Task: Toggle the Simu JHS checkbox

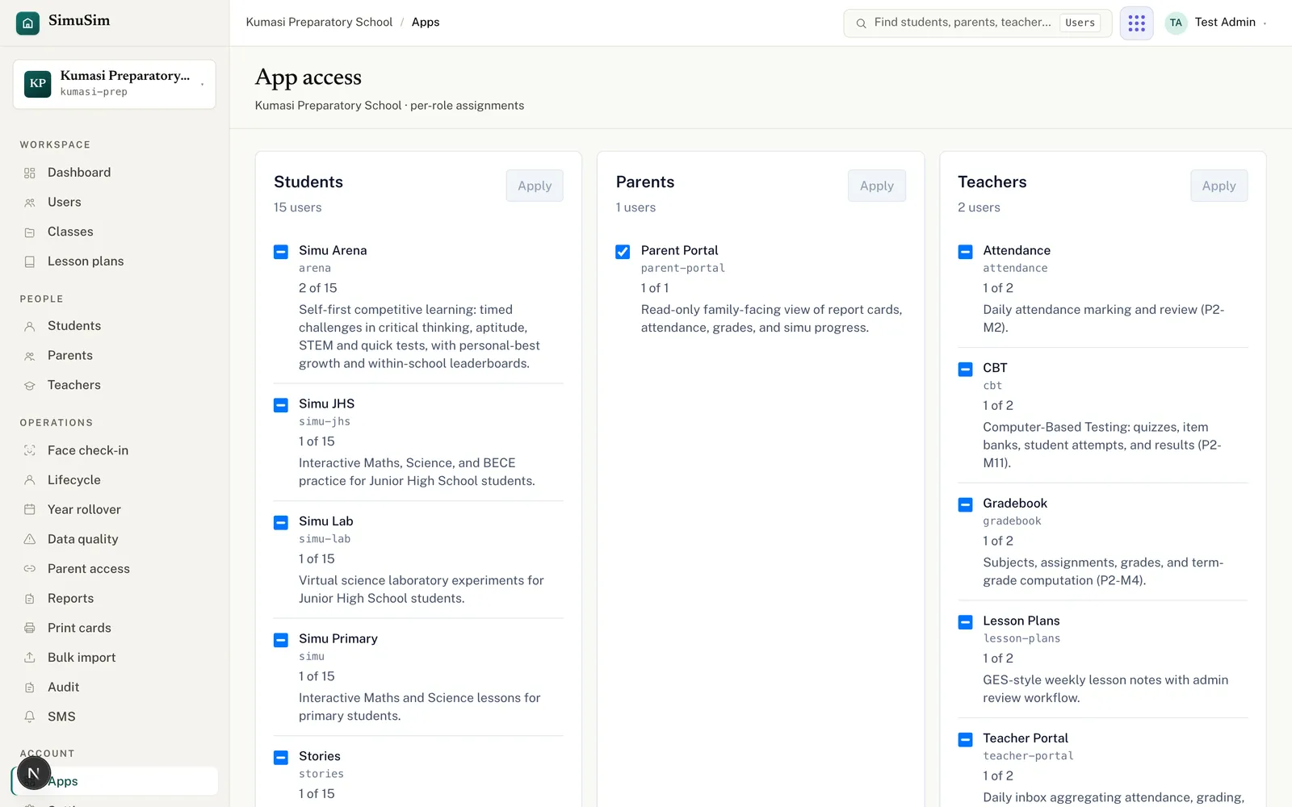Action: click(281, 405)
